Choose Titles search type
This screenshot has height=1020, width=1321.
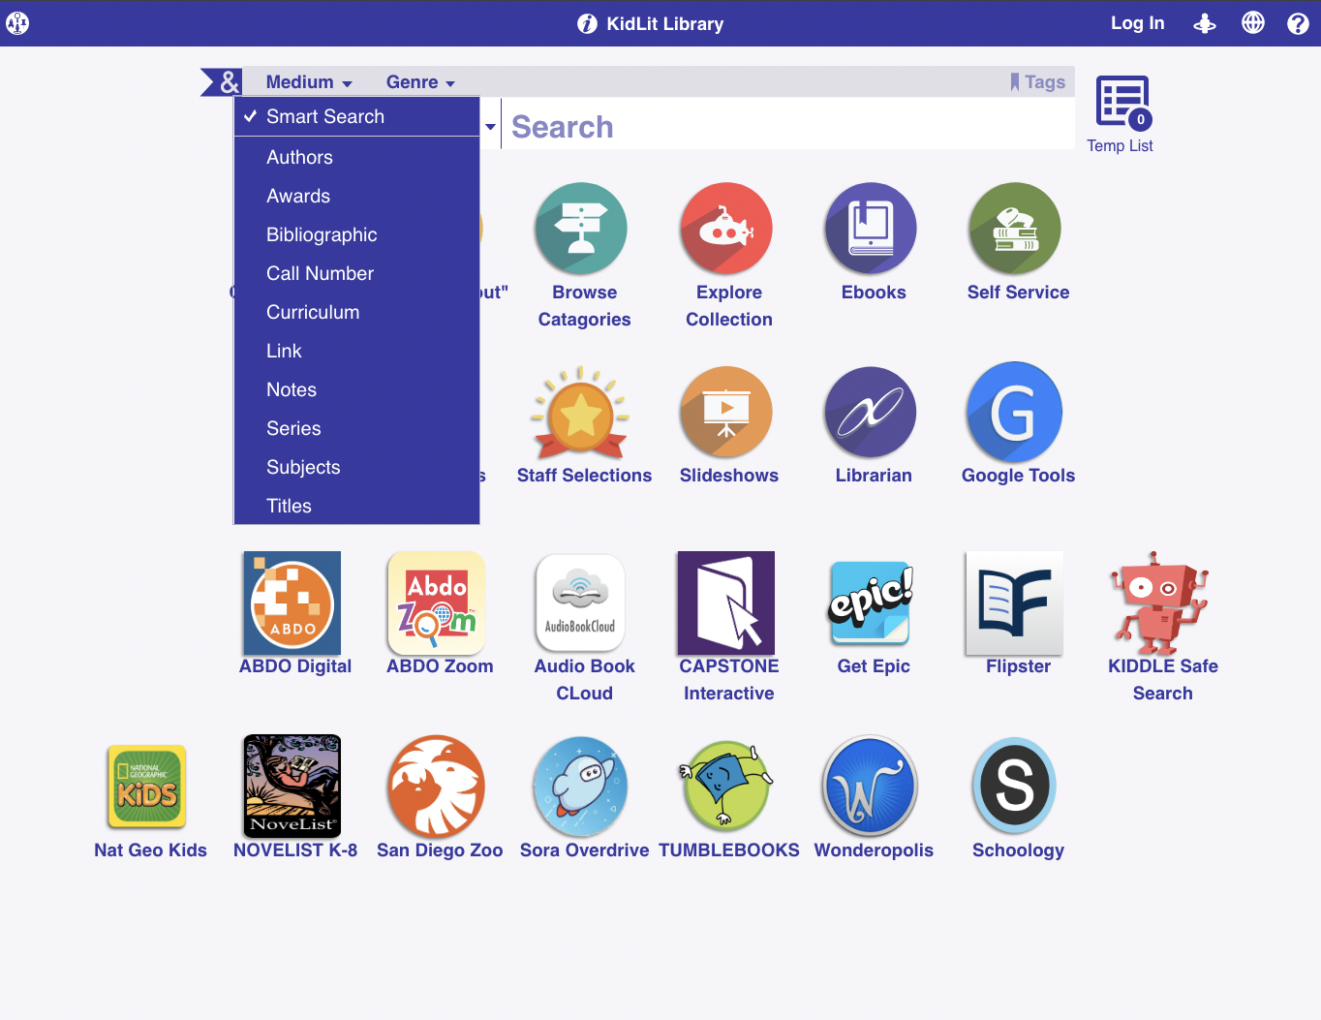pos(356,506)
